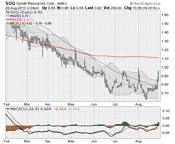Click the May label under the price chart

click(x=71, y=104)
